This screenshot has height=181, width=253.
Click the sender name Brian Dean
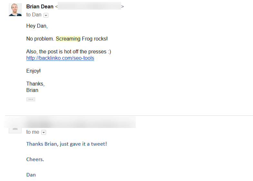(40, 7)
